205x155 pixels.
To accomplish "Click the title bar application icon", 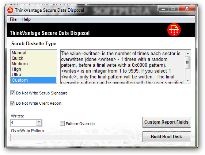I will [10, 10].
